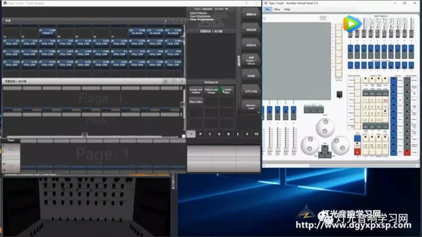422x237 pixels.
Task: Click the Shapes + Effects softkey
Action: click(x=251, y=61)
